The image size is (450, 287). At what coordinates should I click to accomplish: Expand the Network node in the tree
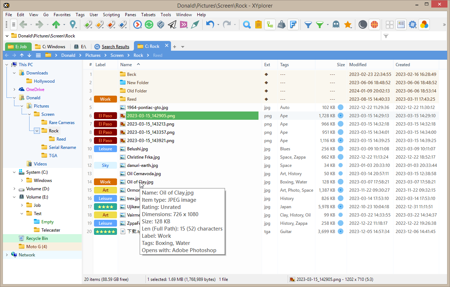(x=7, y=255)
